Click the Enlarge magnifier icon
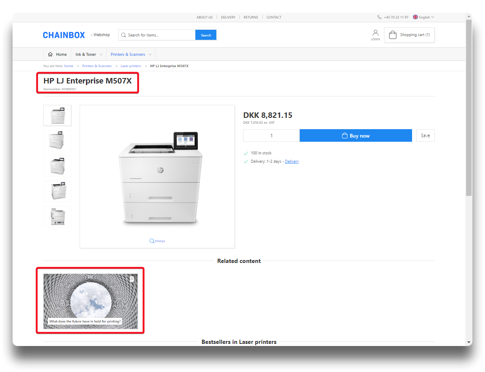485x372 pixels. pyautogui.click(x=152, y=241)
